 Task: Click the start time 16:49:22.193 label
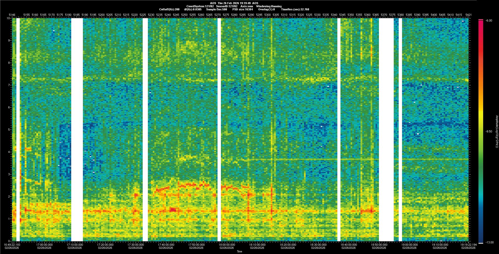[12, 245]
